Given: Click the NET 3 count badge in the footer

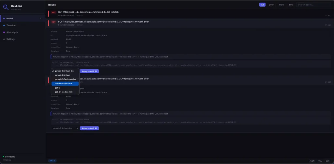Looking at the screenshot, I should click(52, 161).
